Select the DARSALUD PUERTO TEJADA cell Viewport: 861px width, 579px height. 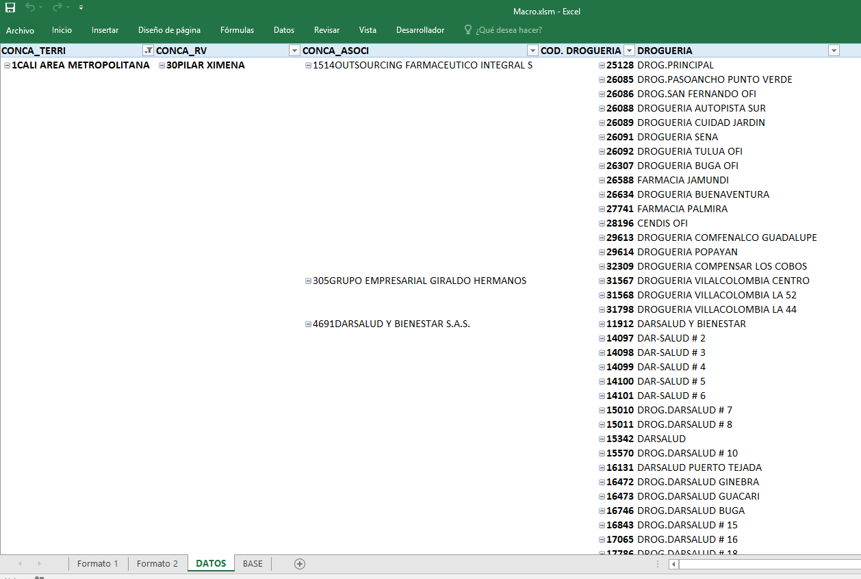[699, 468]
